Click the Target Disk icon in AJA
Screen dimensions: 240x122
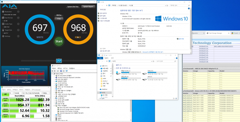(x=3, y=30)
